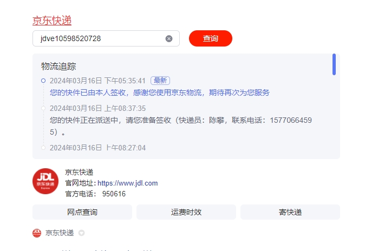The width and height of the screenshot is (365, 251).
Task: Click 京东快递 label at the bottom
Action: point(60,233)
